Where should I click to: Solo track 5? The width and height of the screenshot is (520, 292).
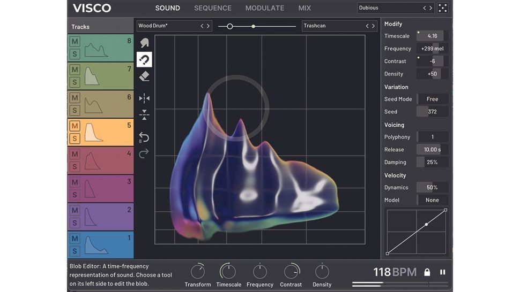click(75, 139)
